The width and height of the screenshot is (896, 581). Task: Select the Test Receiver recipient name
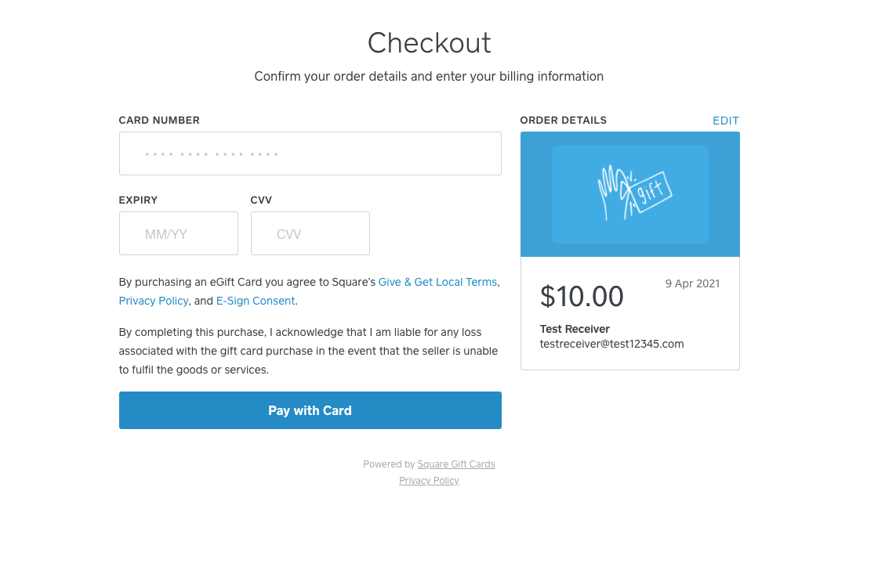pos(575,329)
